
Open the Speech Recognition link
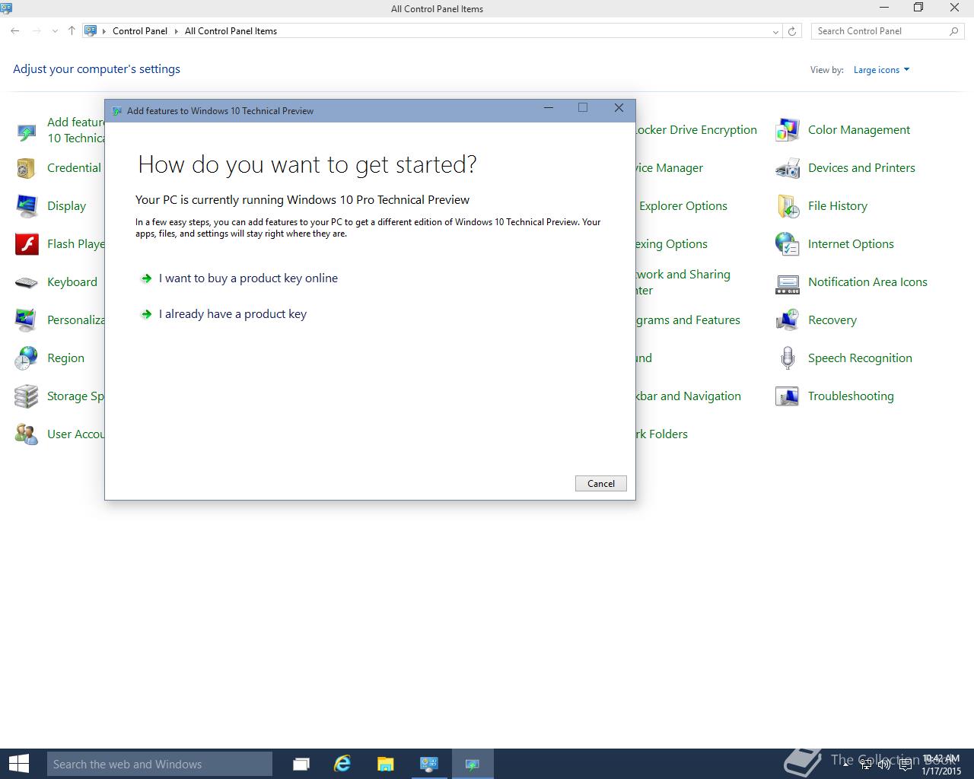click(860, 358)
